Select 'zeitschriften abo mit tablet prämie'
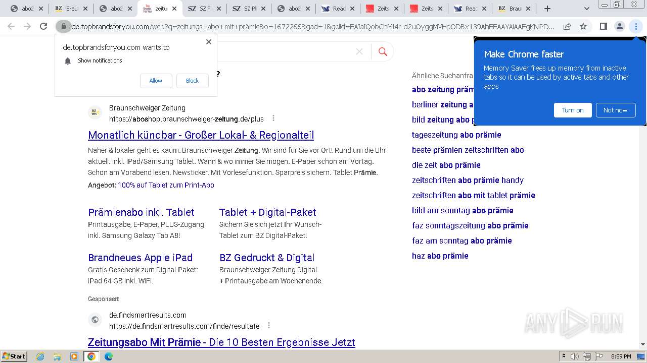Image resolution: width=647 pixels, height=363 pixels. (474, 195)
